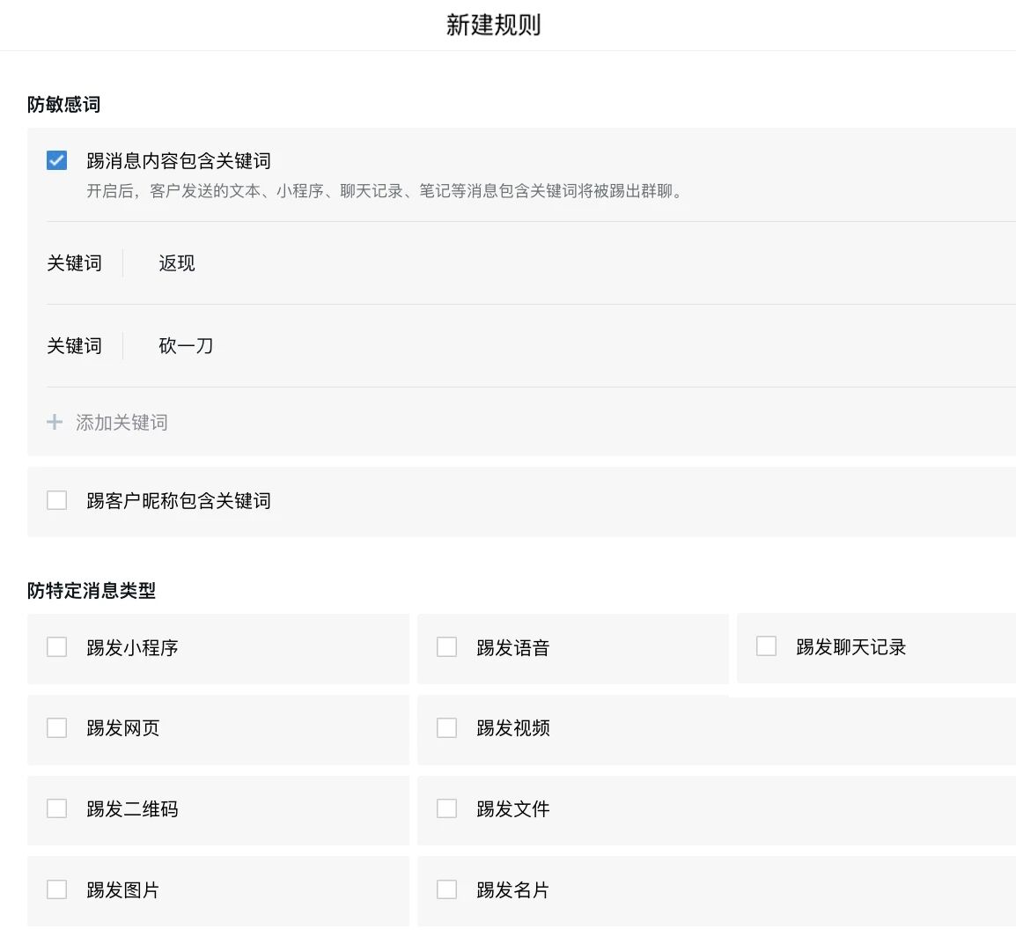Tick the 踢发文件 option

[x=446, y=808]
